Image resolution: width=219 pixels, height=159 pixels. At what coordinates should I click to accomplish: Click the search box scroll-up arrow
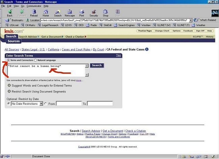point(87,66)
